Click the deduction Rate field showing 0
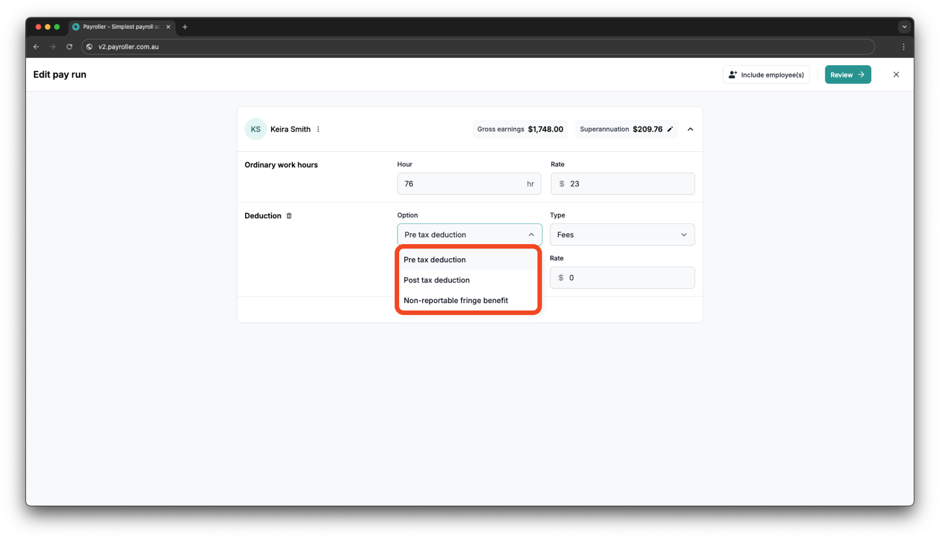The image size is (940, 540). pyautogui.click(x=622, y=277)
